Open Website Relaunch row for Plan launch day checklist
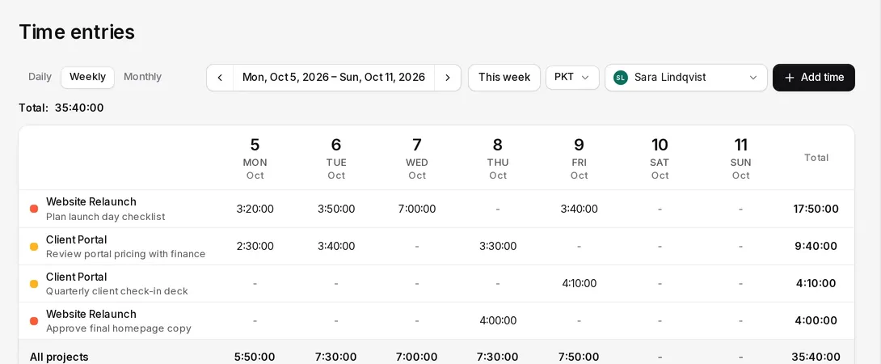The width and height of the screenshot is (881, 364). pyautogui.click(x=436, y=209)
